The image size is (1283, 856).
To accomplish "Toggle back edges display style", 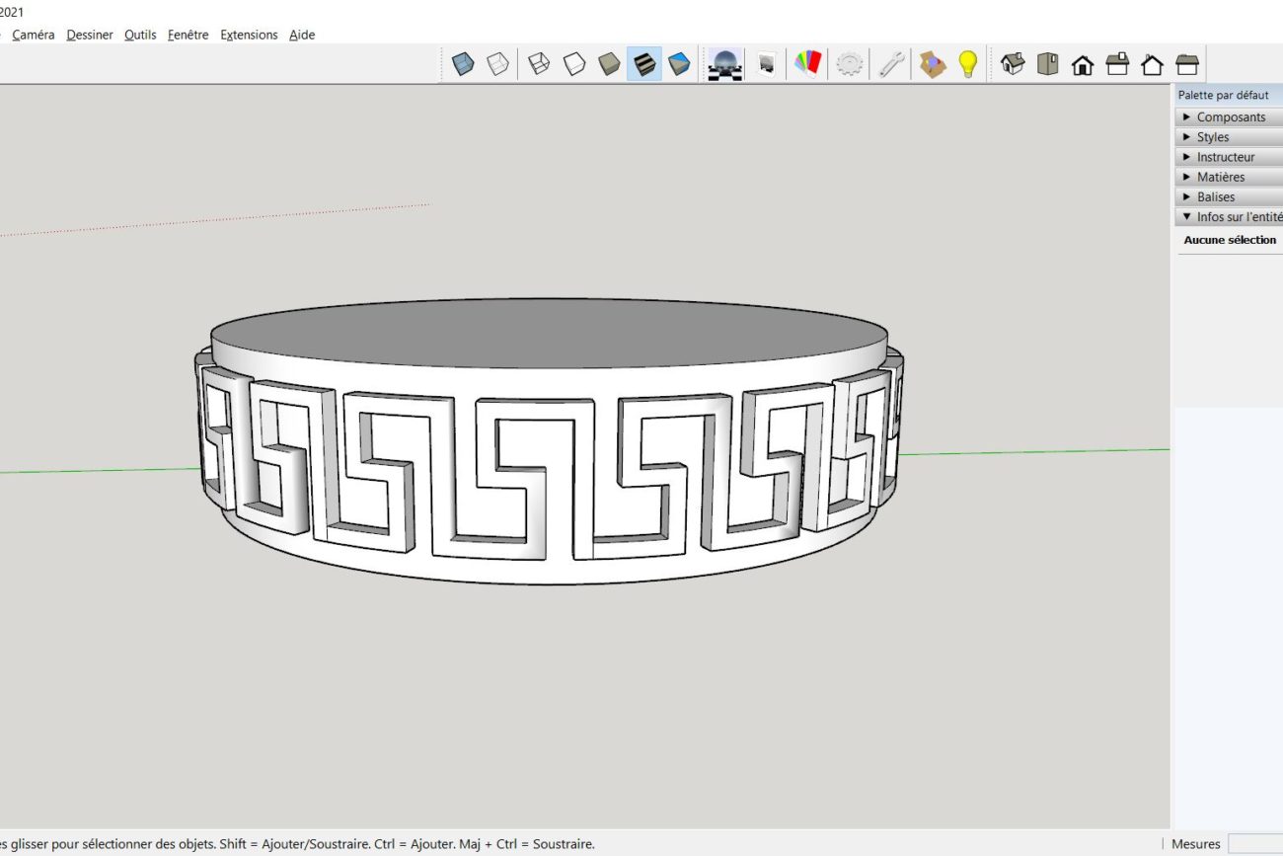I will (x=498, y=64).
